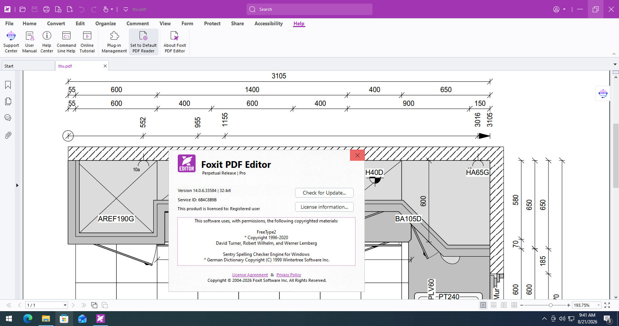
Task: Open the Hand tool dropdown arrow
Action: 112,9
